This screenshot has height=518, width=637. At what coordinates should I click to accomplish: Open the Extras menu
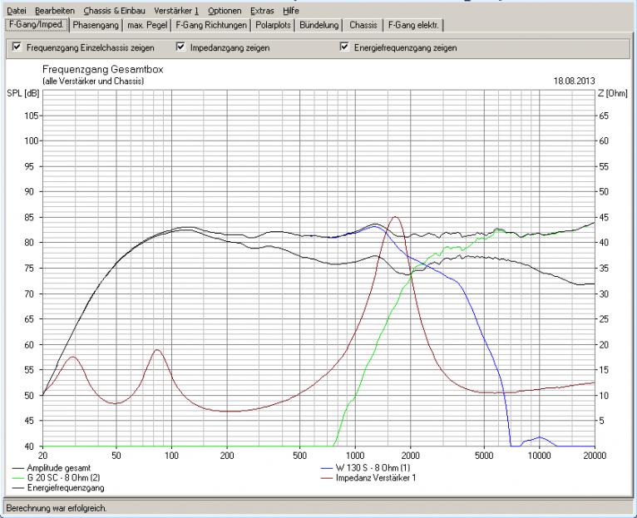tap(262, 11)
